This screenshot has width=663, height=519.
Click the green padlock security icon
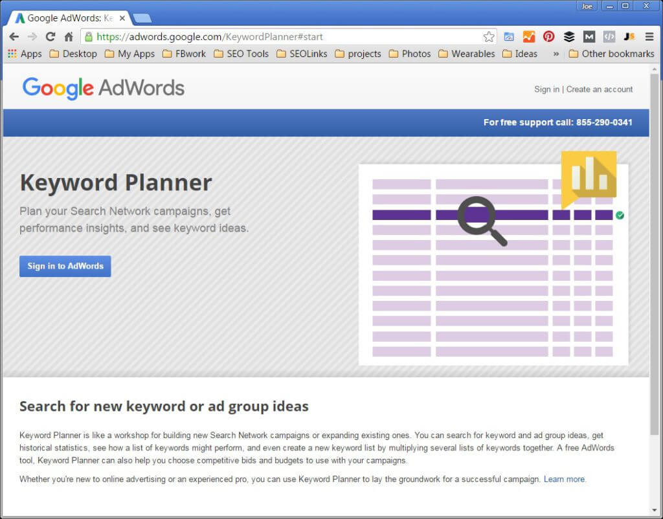88,37
